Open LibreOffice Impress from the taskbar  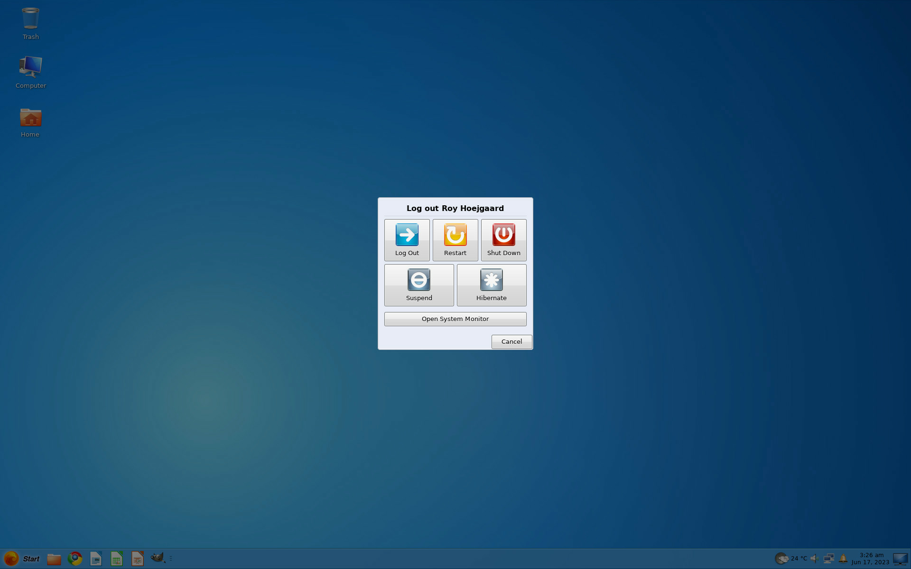click(138, 559)
